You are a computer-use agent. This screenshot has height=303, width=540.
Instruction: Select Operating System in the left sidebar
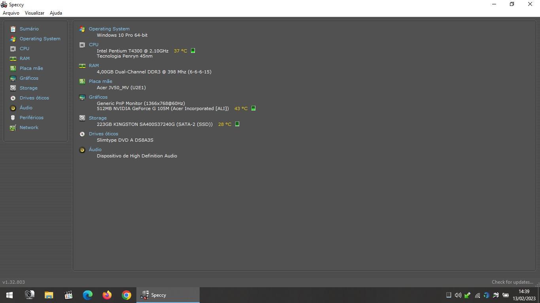pyautogui.click(x=40, y=39)
